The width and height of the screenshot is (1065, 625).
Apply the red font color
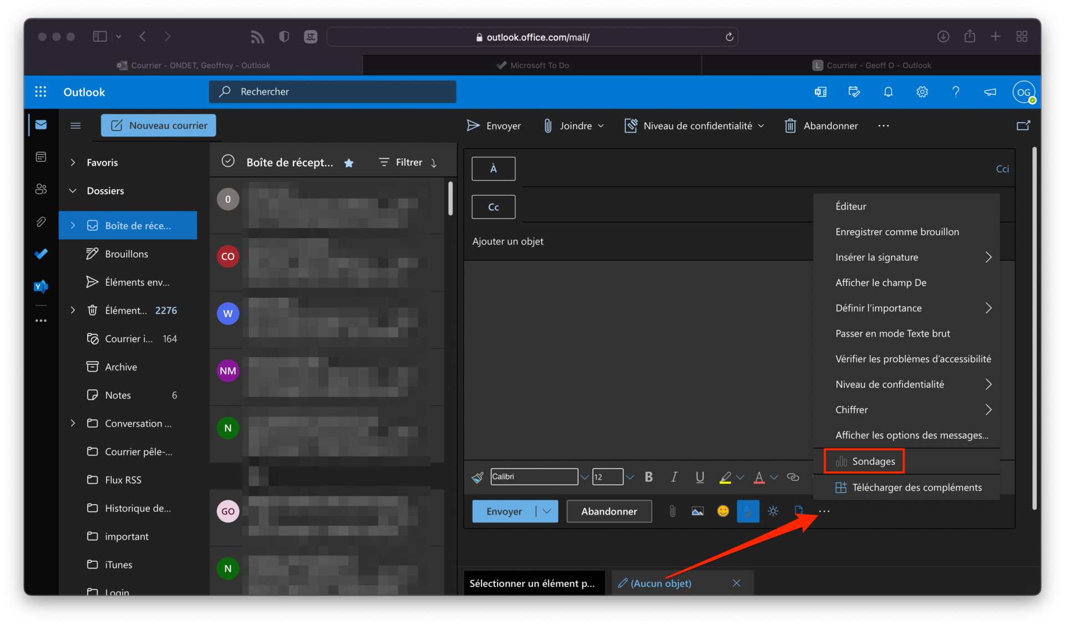click(759, 477)
